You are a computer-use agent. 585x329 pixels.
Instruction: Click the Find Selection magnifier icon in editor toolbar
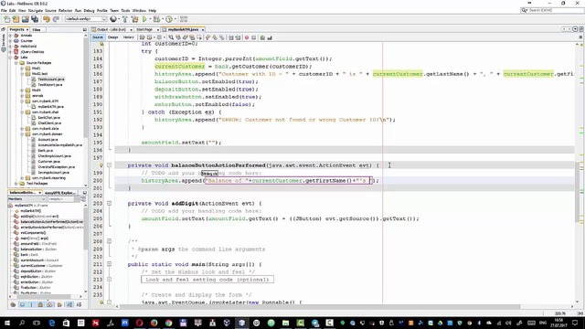[x=171, y=37]
